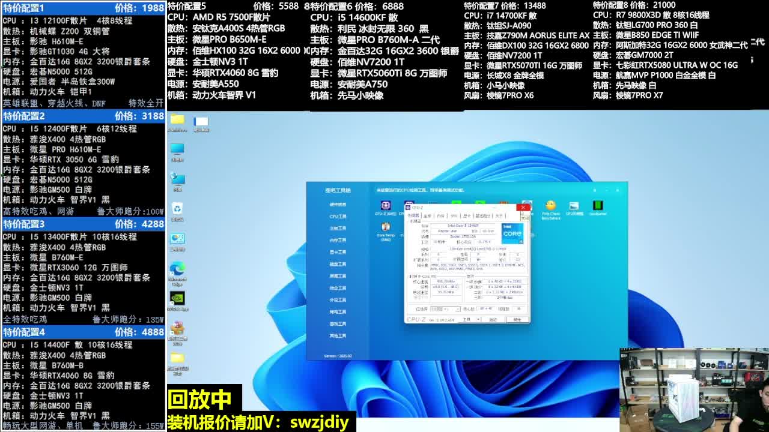Open the 图吧工具箱 2024 desktop shortcut

tap(177, 334)
